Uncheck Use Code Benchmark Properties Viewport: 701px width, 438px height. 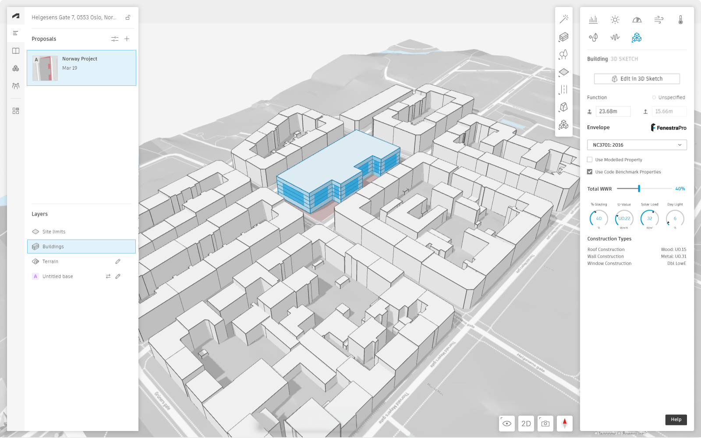[590, 172]
